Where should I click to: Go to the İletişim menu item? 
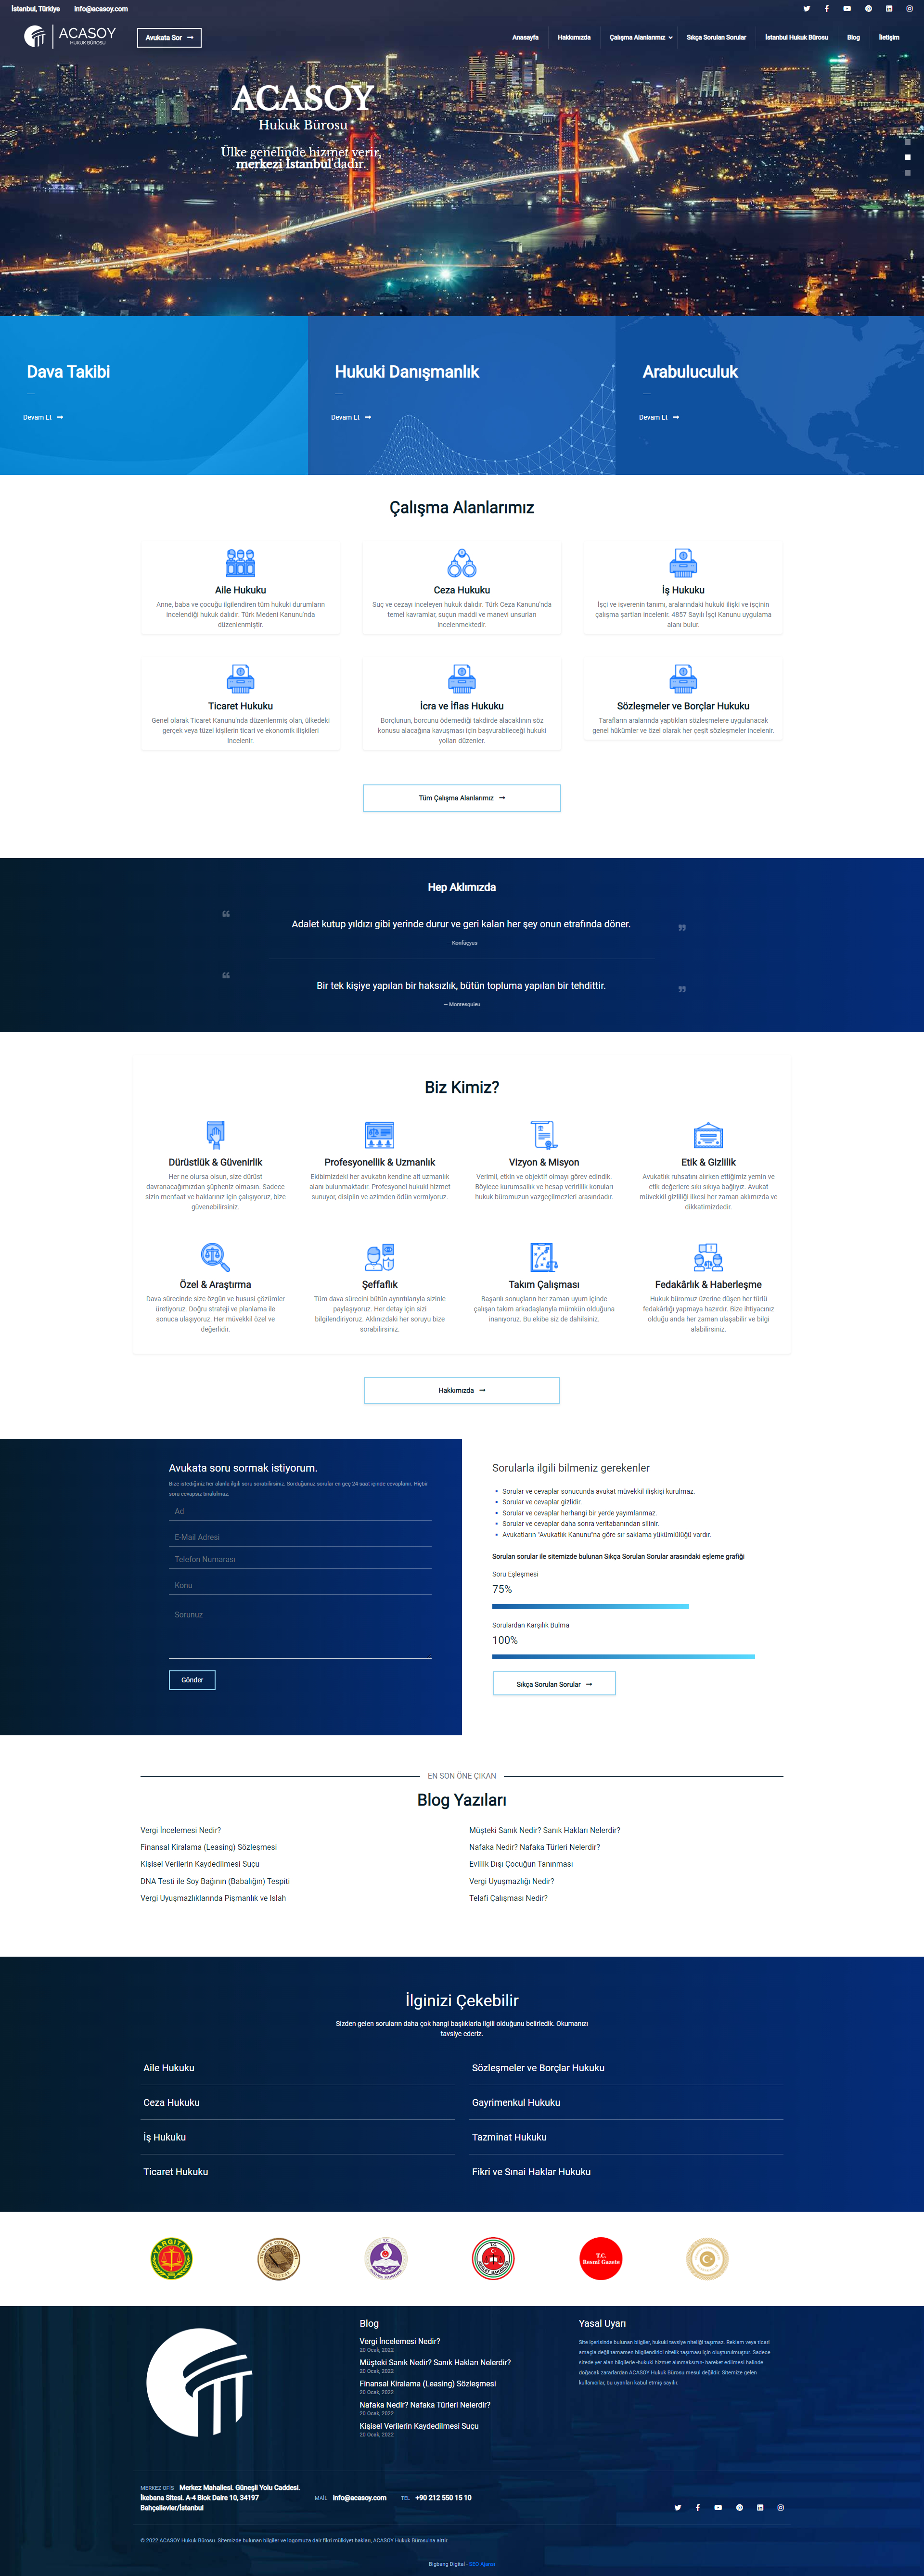(x=888, y=37)
